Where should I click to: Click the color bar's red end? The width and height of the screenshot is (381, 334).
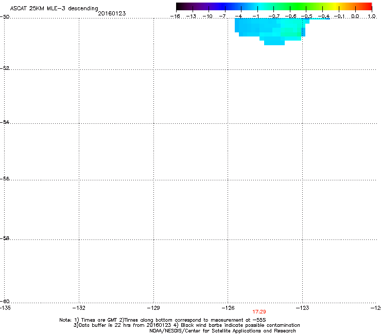[x=368, y=7]
